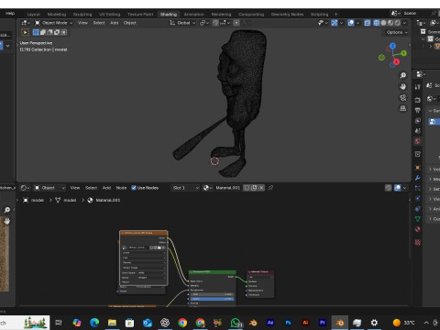Open the Global transform orientation dropdown
Screen dimensions: 440x330
click(x=182, y=23)
